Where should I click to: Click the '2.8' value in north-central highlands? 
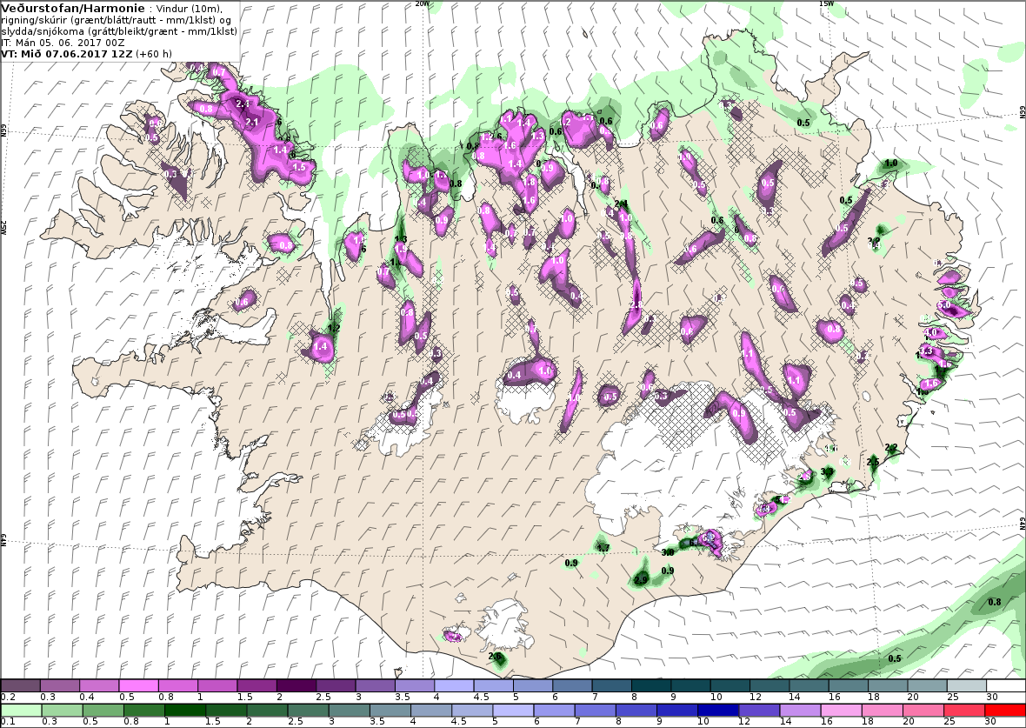pos(636,306)
